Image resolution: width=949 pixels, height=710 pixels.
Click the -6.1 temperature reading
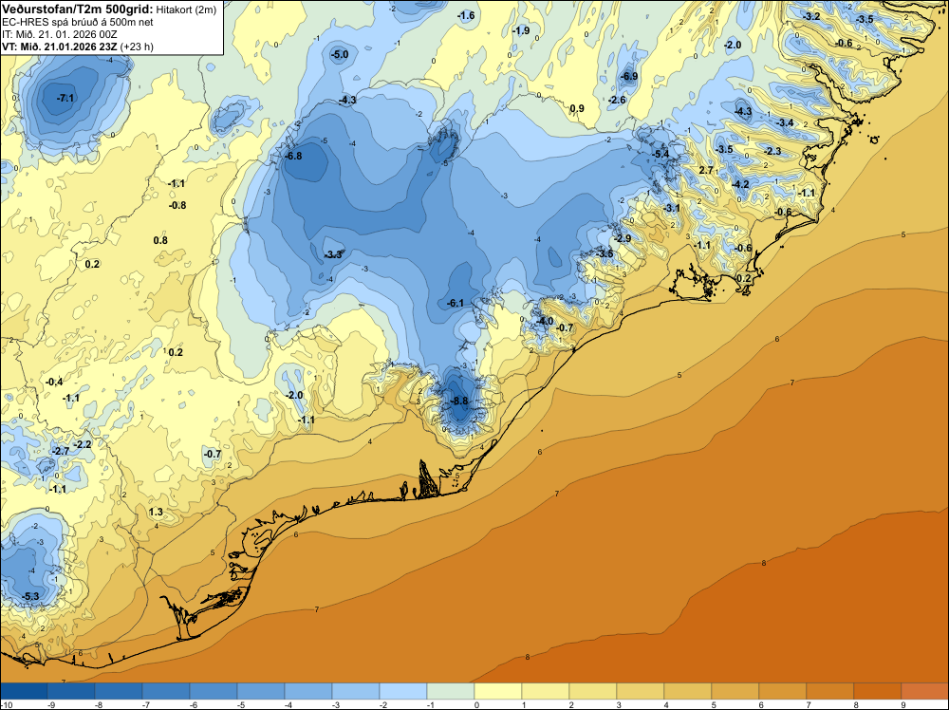456,303
